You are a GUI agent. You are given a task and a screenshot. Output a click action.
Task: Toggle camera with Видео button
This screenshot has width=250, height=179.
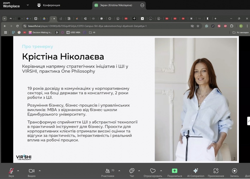[x=31, y=171]
